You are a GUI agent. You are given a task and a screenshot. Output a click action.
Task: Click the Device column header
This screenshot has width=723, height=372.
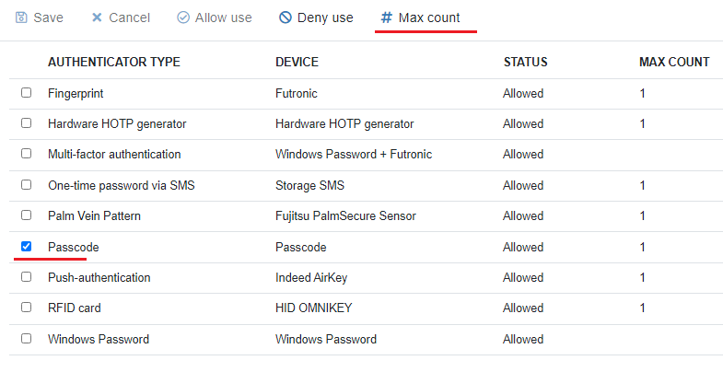[x=297, y=63]
